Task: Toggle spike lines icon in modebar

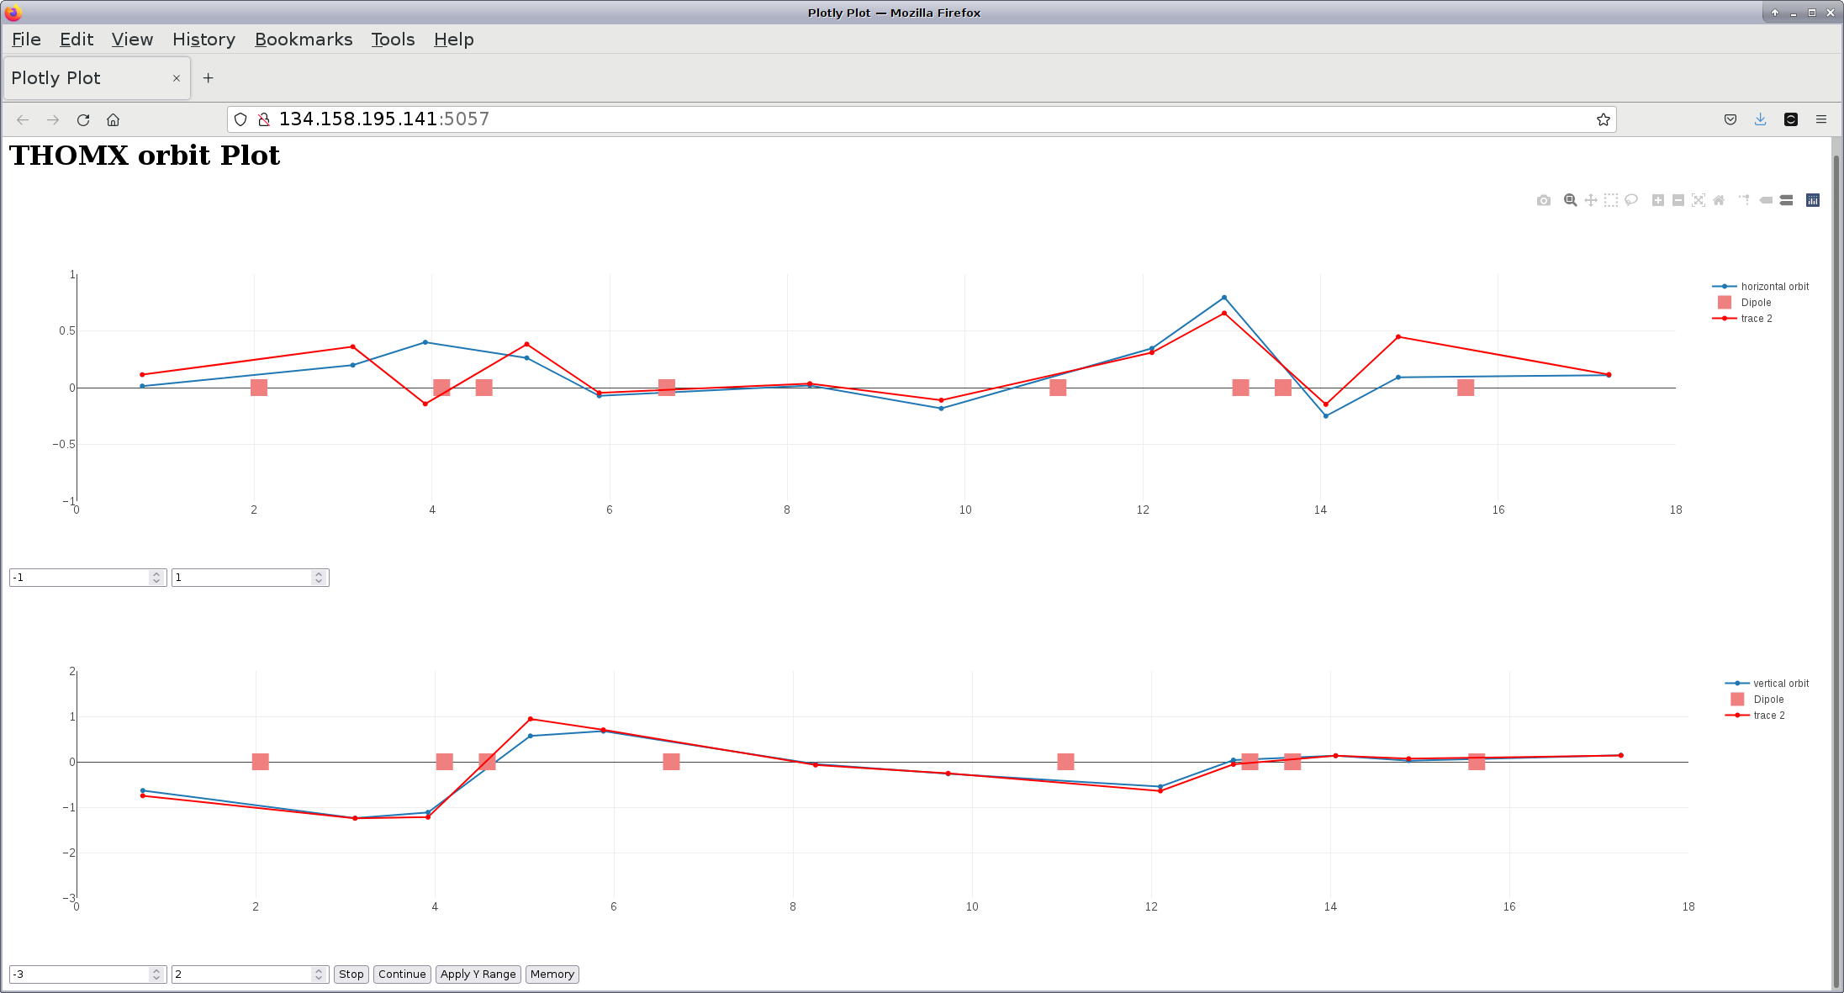Action: click(1744, 200)
